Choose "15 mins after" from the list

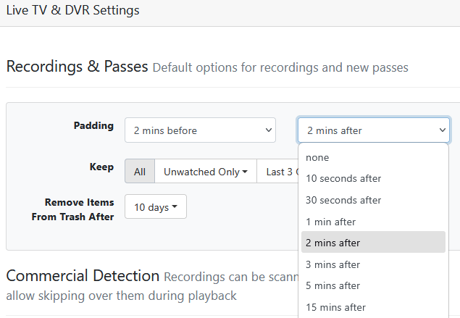click(336, 307)
